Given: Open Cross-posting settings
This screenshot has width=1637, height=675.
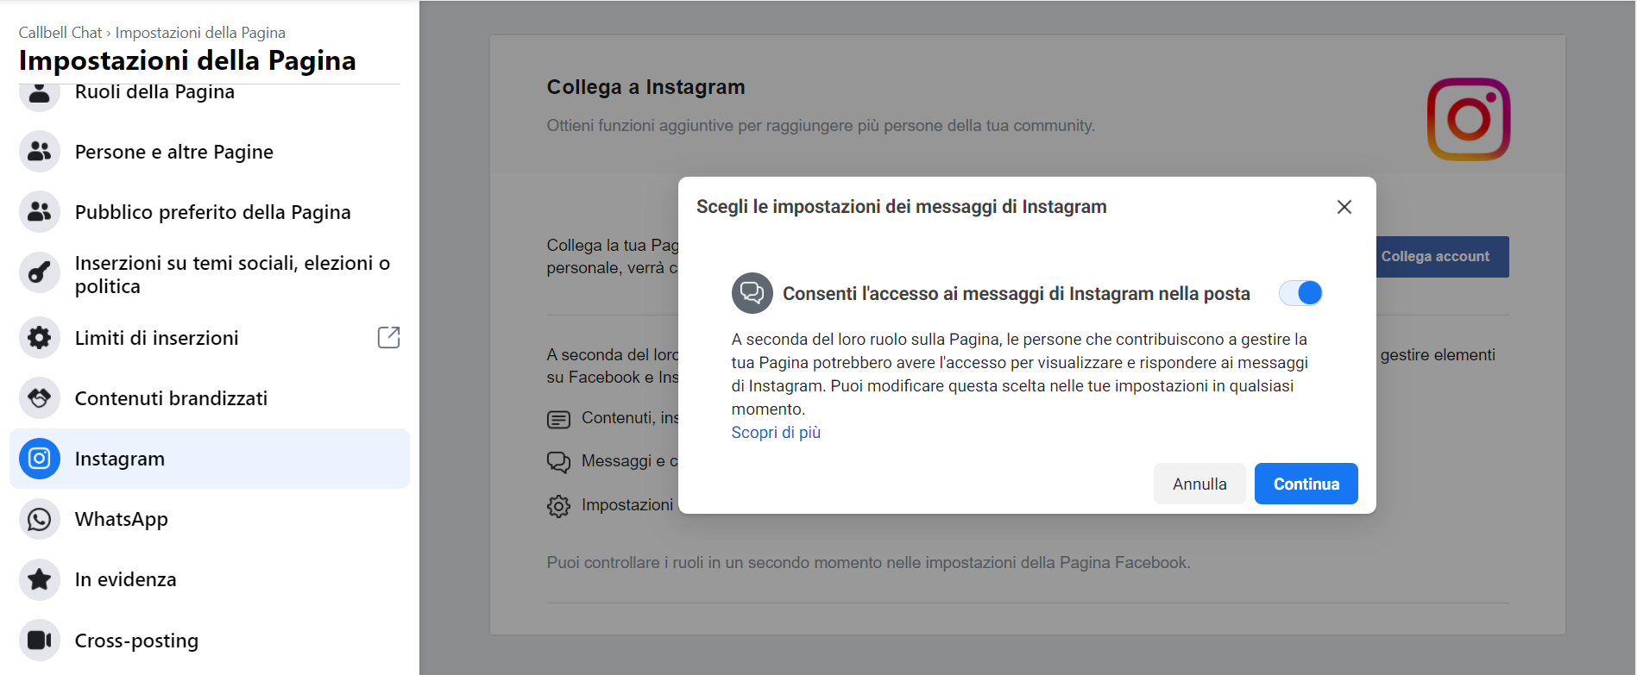Looking at the screenshot, I should [x=210, y=641].
